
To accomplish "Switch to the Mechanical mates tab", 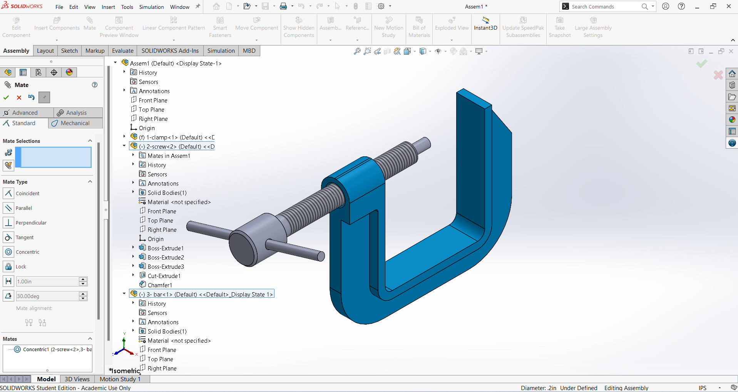I will pyautogui.click(x=75, y=123).
